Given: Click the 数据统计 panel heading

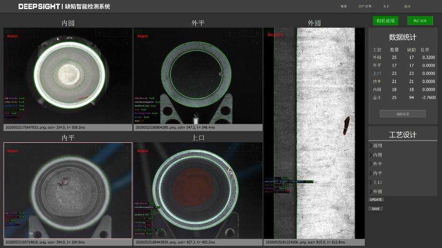Looking at the screenshot, I should [402, 37].
